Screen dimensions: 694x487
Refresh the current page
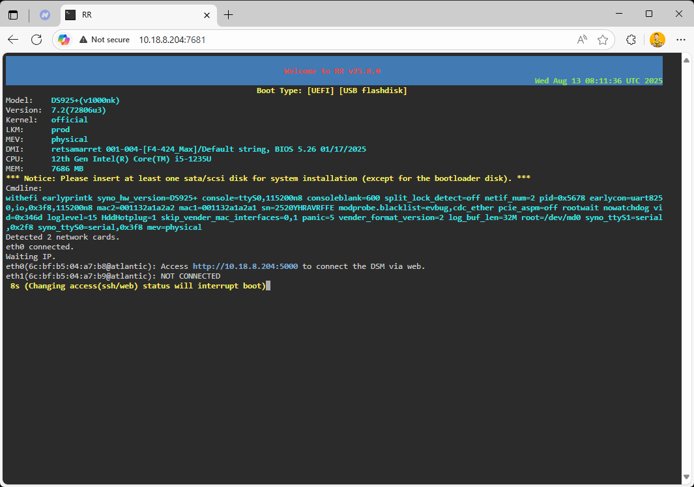[36, 40]
